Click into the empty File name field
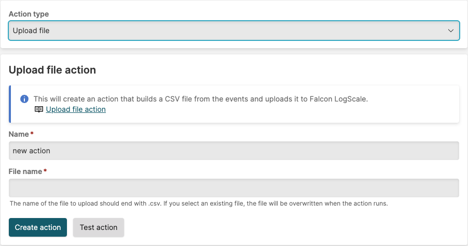468x246 pixels. (x=233, y=188)
